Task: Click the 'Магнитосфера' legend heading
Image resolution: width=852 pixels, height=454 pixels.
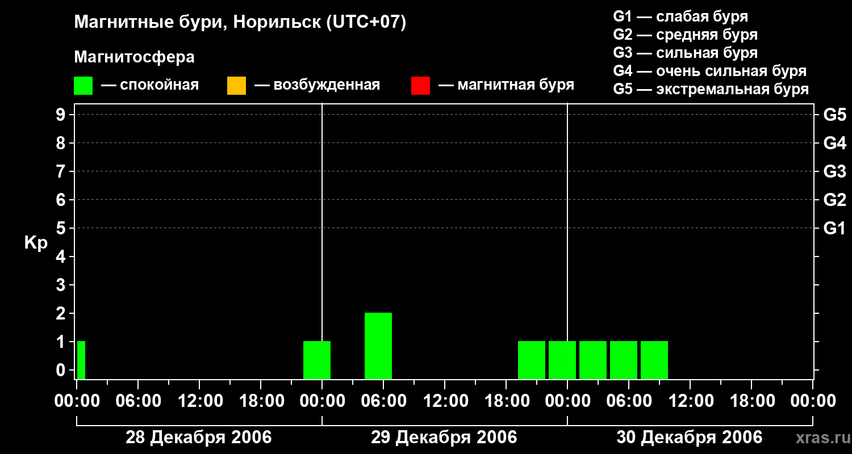Action: pos(134,57)
